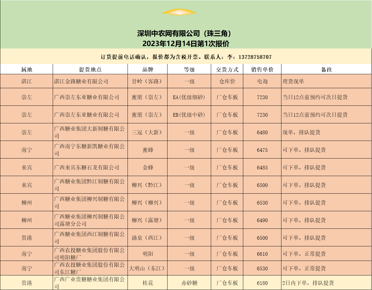This screenshot has width=372, height=290.
Task: Select the EB(优级中砂) grade cell
Action: tap(189, 115)
